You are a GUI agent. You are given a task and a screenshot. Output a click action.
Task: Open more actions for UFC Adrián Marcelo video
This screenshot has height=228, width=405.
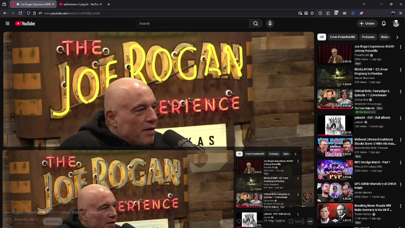[401, 184]
